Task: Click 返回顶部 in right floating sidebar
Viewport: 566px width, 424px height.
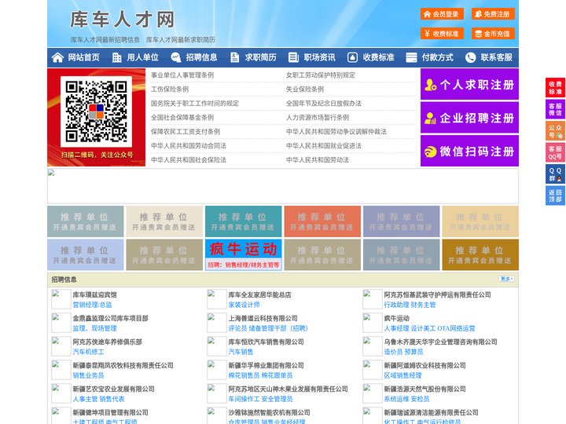Action: [555, 196]
